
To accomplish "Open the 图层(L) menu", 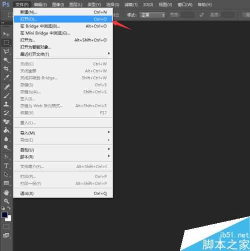I will click(x=76, y=4).
